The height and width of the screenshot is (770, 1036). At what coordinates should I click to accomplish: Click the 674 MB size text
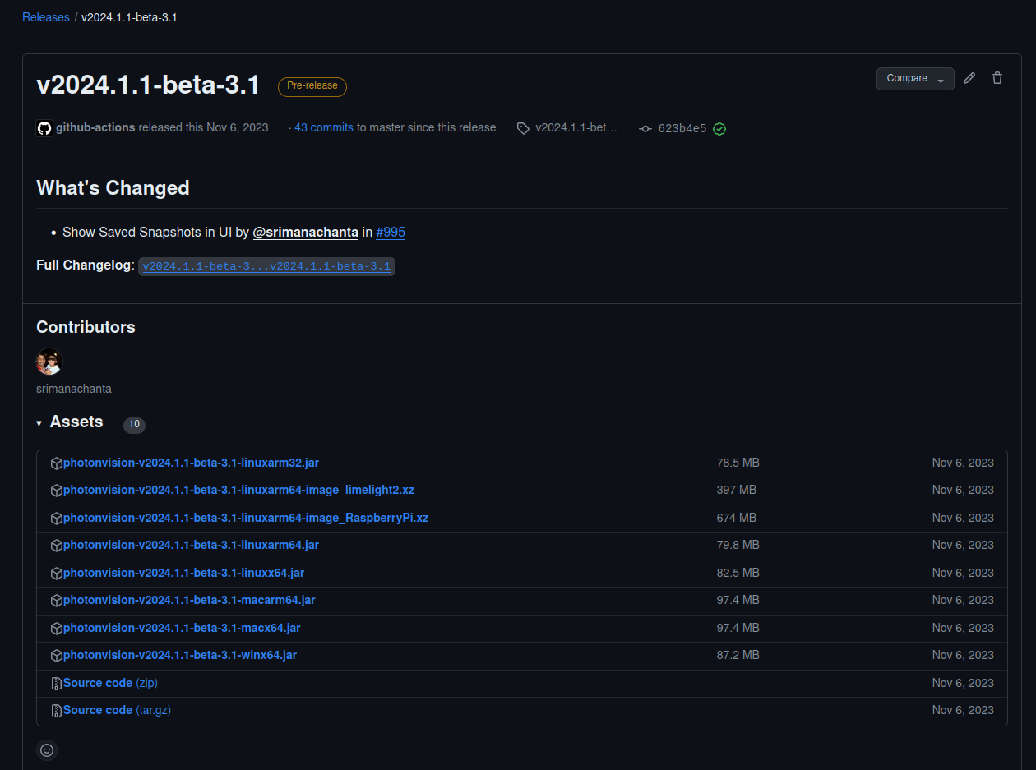pyautogui.click(x=737, y=518)
